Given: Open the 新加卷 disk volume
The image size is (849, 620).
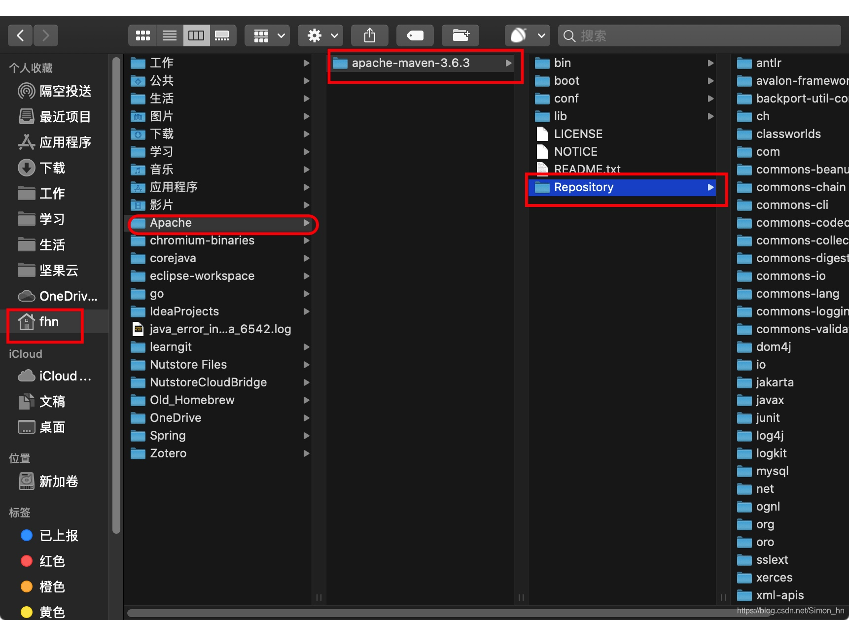Looking at the screenshot, I should tap(55, 481).
